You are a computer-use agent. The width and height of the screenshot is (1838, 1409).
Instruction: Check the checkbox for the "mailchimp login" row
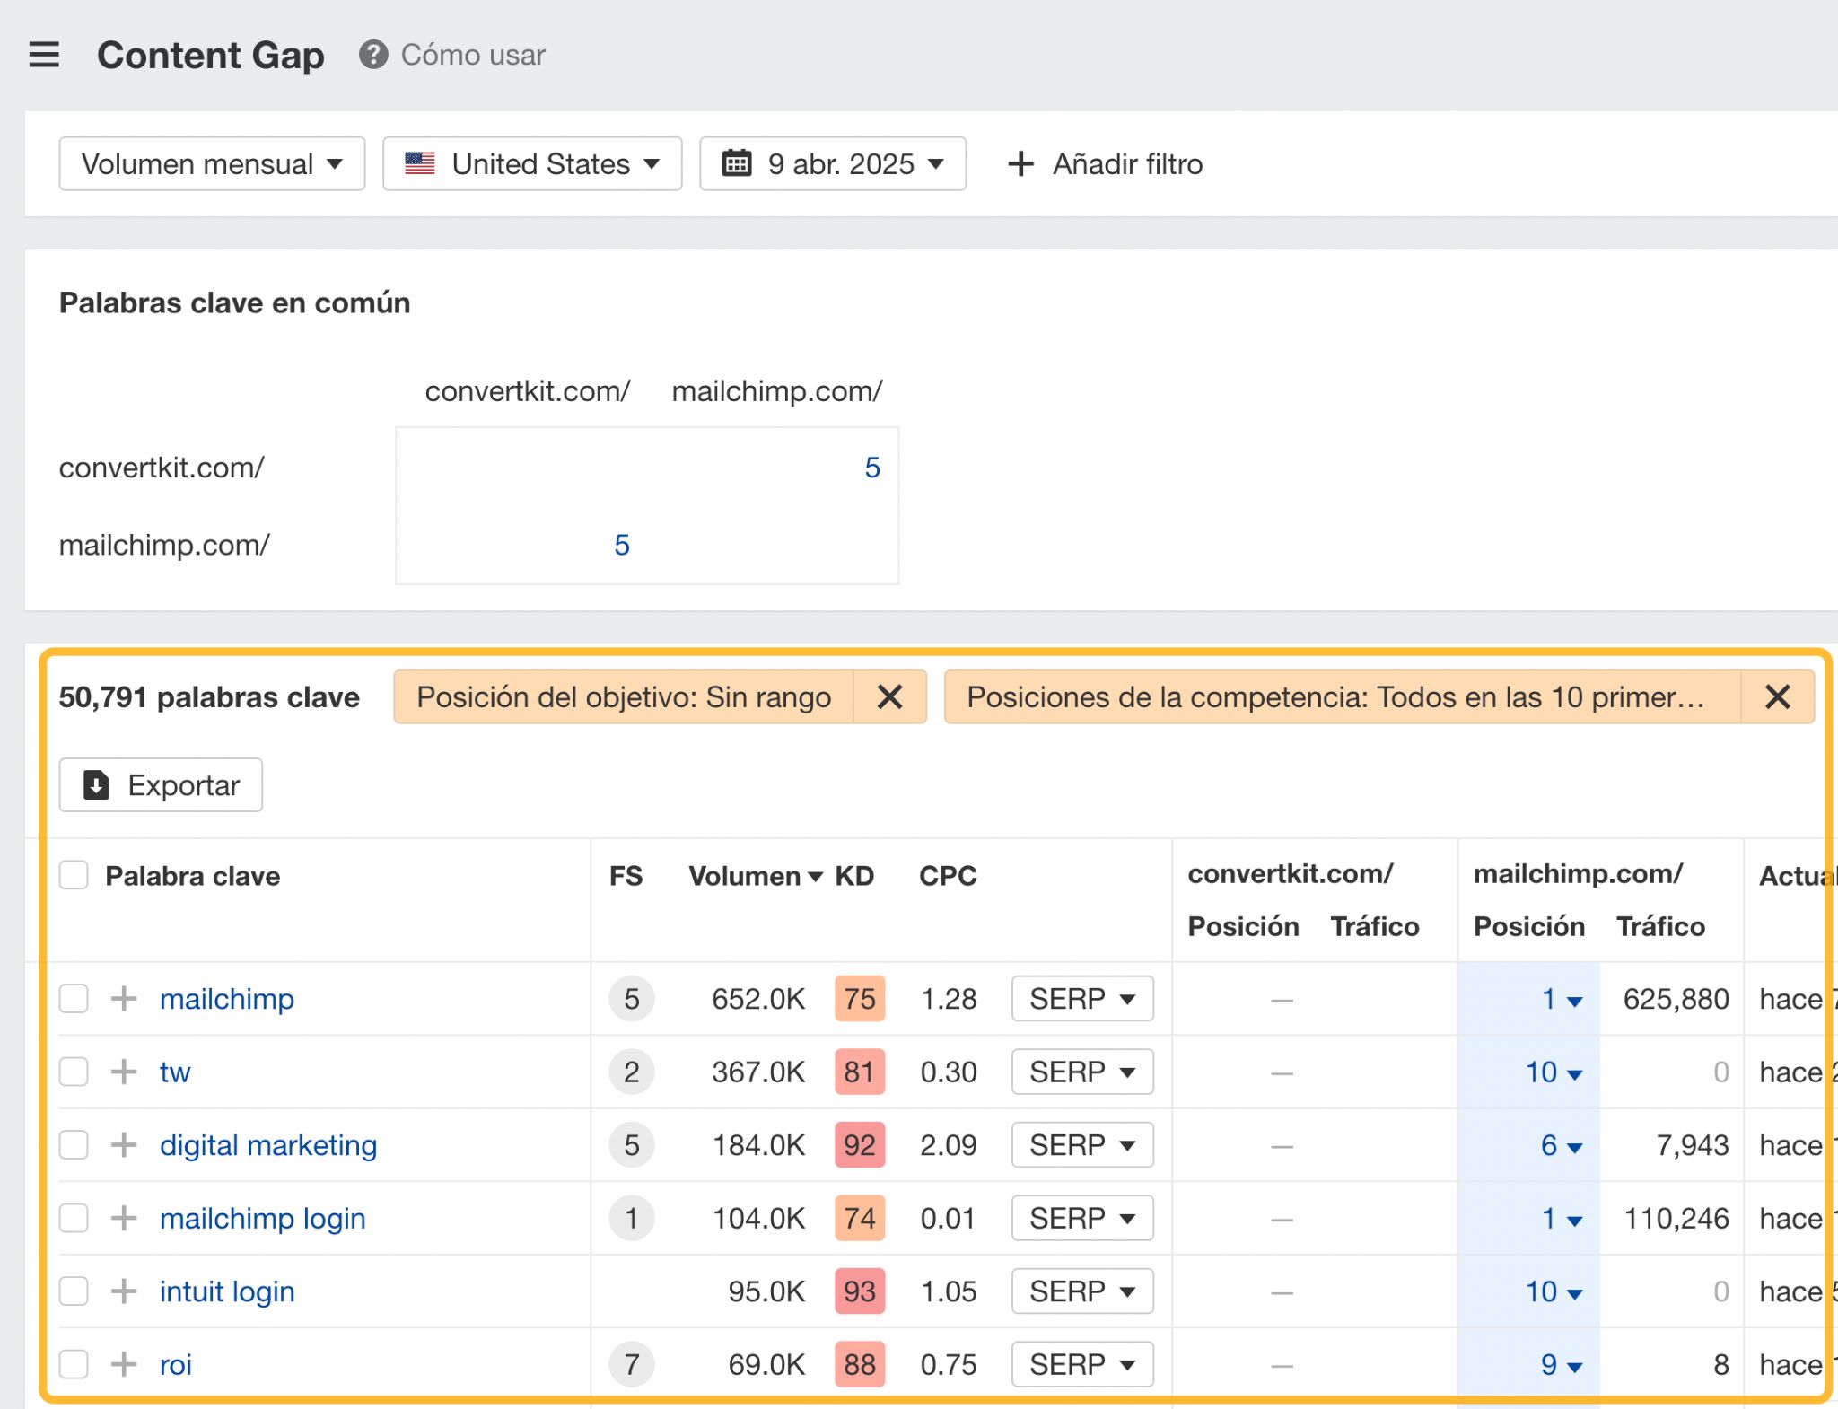(73, 1218)
